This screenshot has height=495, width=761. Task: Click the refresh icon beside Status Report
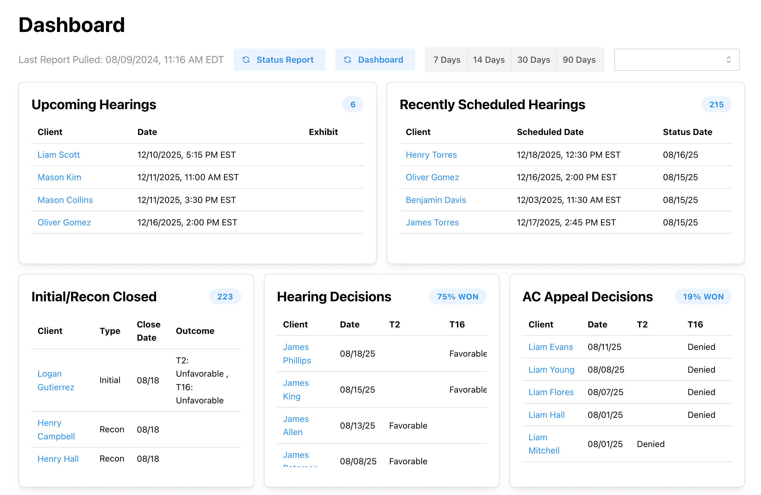click(246, 59)
